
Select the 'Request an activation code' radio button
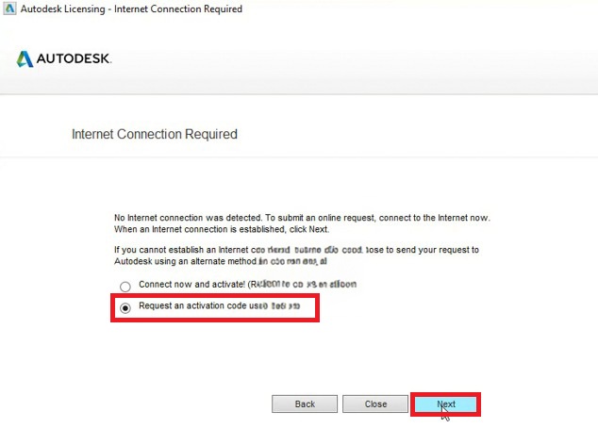[x=125, y=308]
